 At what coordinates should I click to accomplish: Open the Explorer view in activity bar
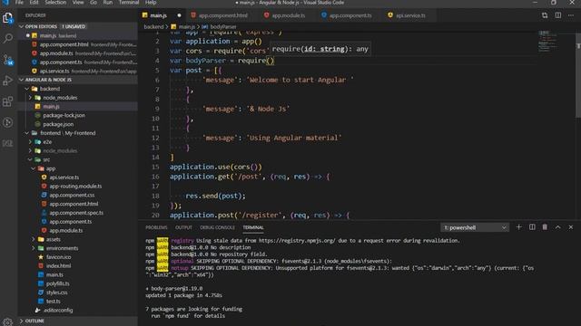pyautogui.click(x=8, y=18)
